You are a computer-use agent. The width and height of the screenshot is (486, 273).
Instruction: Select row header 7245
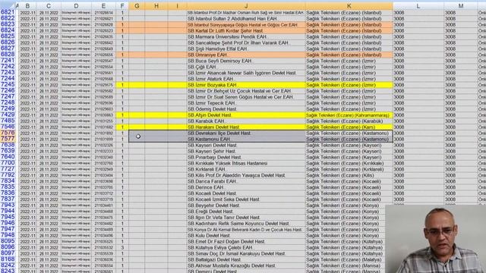[8, 85]
